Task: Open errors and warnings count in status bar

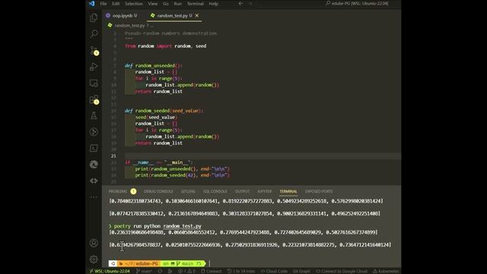Action: [186, 271]
